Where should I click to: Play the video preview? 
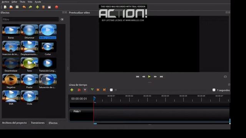tap(149, 77)
